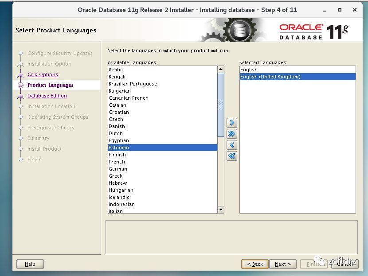Select Egyptian in Available Languages

tap(163, 140)
